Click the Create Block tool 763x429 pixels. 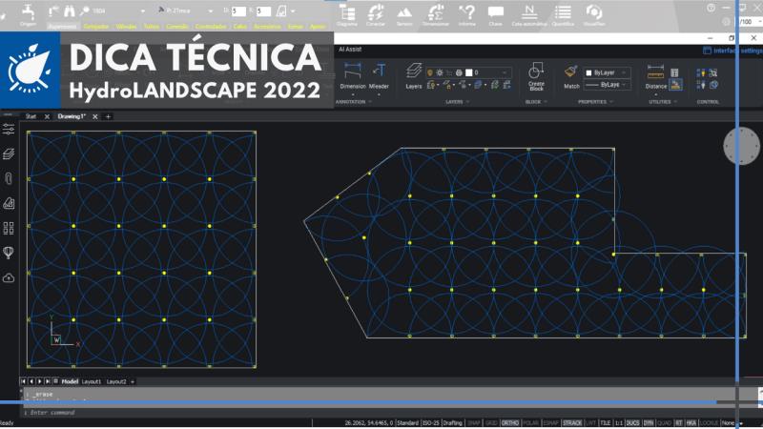[x=536, y=77]
